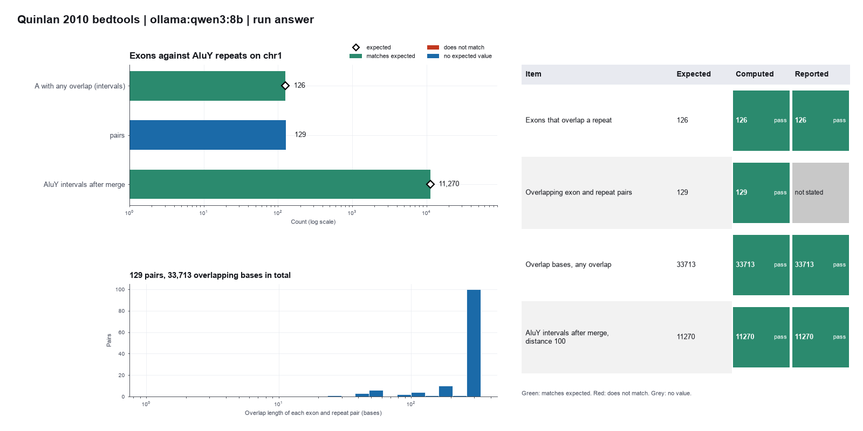Image resolution: width=863 pixels, height=431 pixels.
Task: Click the Reported 11270 pass cell
Action: click(x=820, y=337)
